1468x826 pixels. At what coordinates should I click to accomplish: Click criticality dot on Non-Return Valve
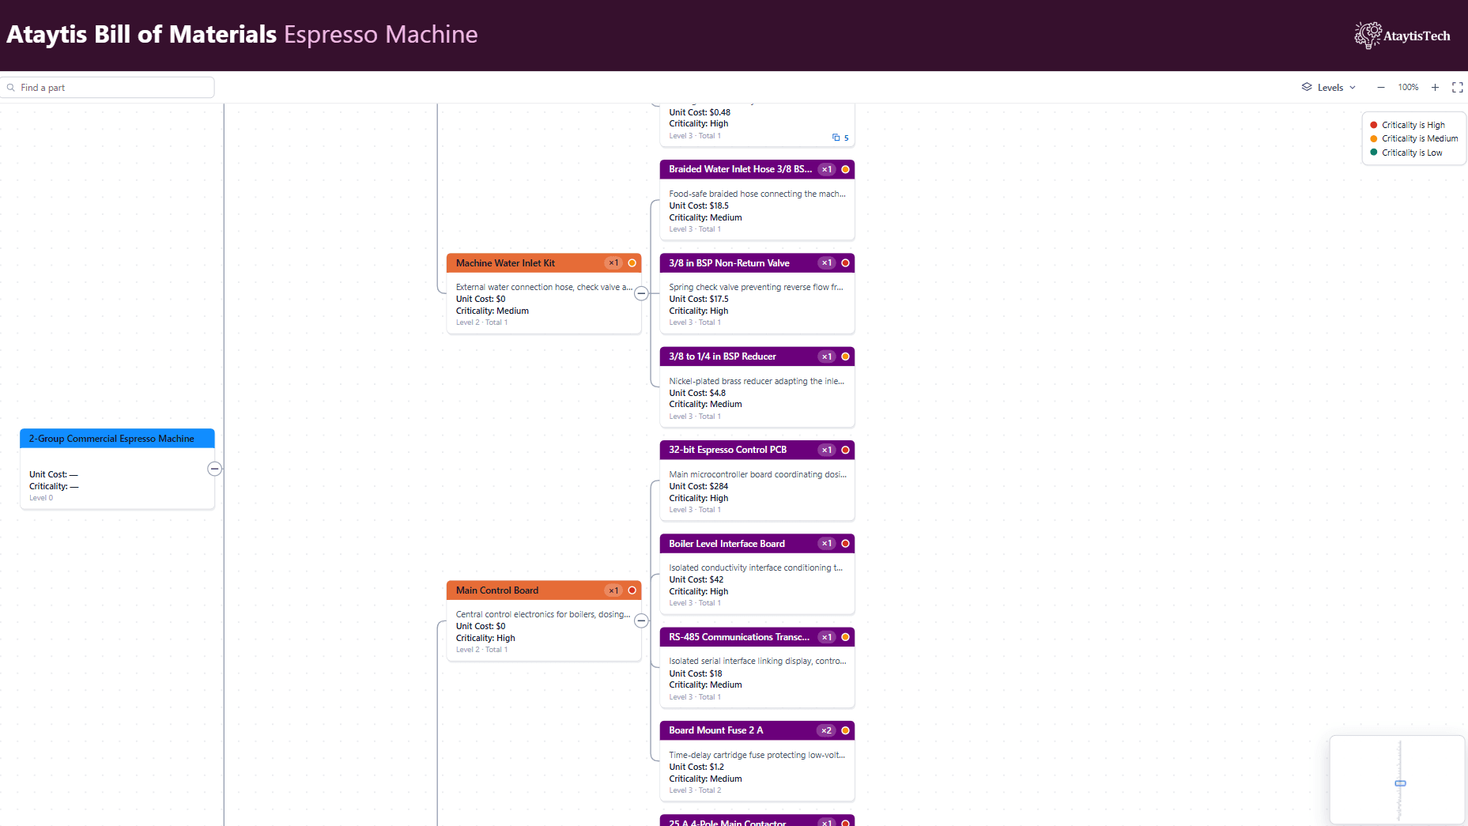[845, 263]
